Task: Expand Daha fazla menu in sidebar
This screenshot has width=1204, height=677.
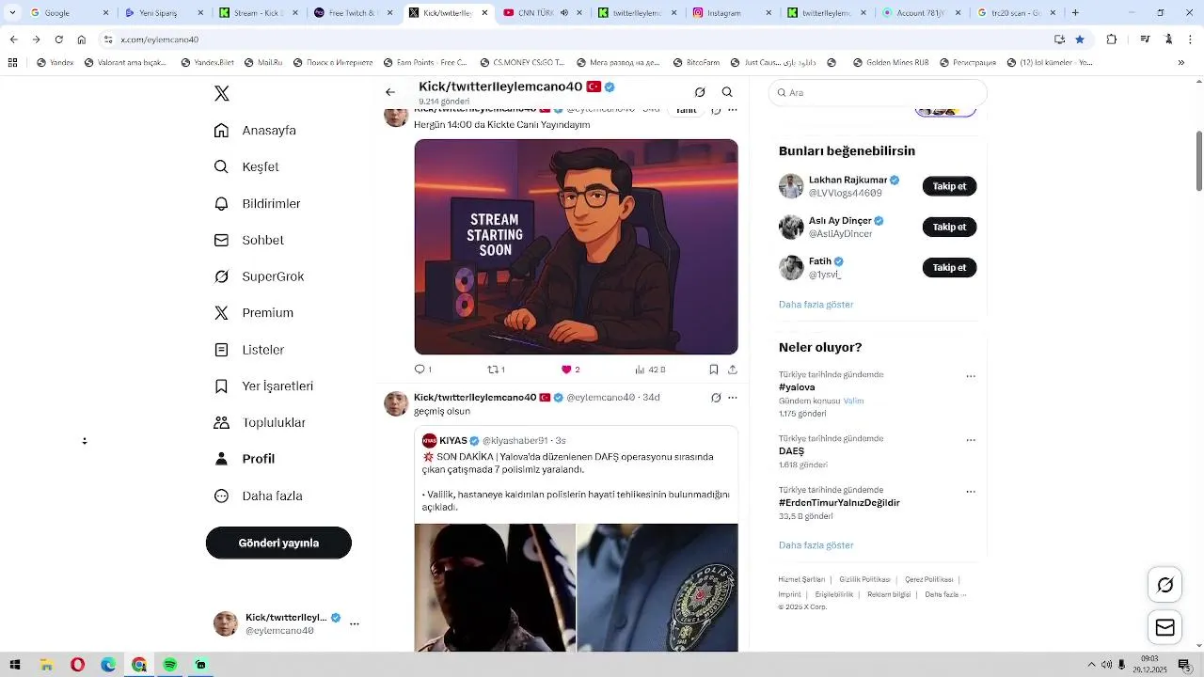Action: [258, 496]
